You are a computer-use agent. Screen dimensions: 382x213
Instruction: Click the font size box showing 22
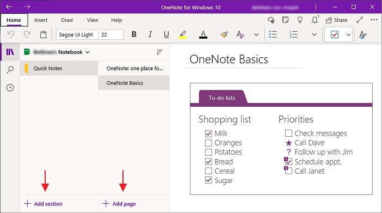pyautogui.click(x=110, y=35)
